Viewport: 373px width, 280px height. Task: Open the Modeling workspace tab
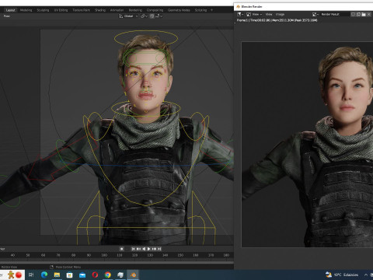coord(26,10)
